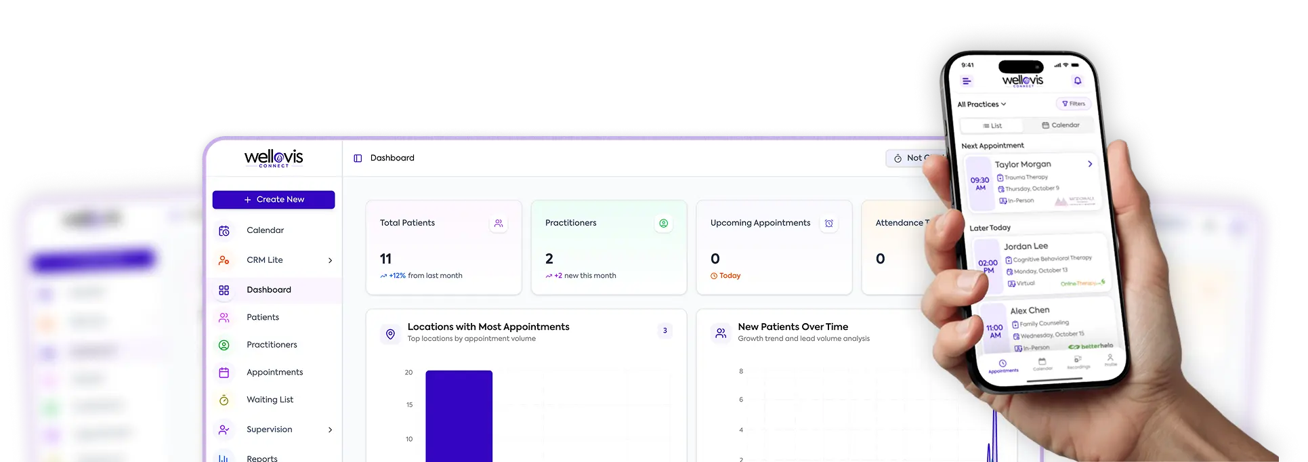Switch to the Calendar tab on phone
This screenshot has width=1308, height=462.
(1061, 125)
